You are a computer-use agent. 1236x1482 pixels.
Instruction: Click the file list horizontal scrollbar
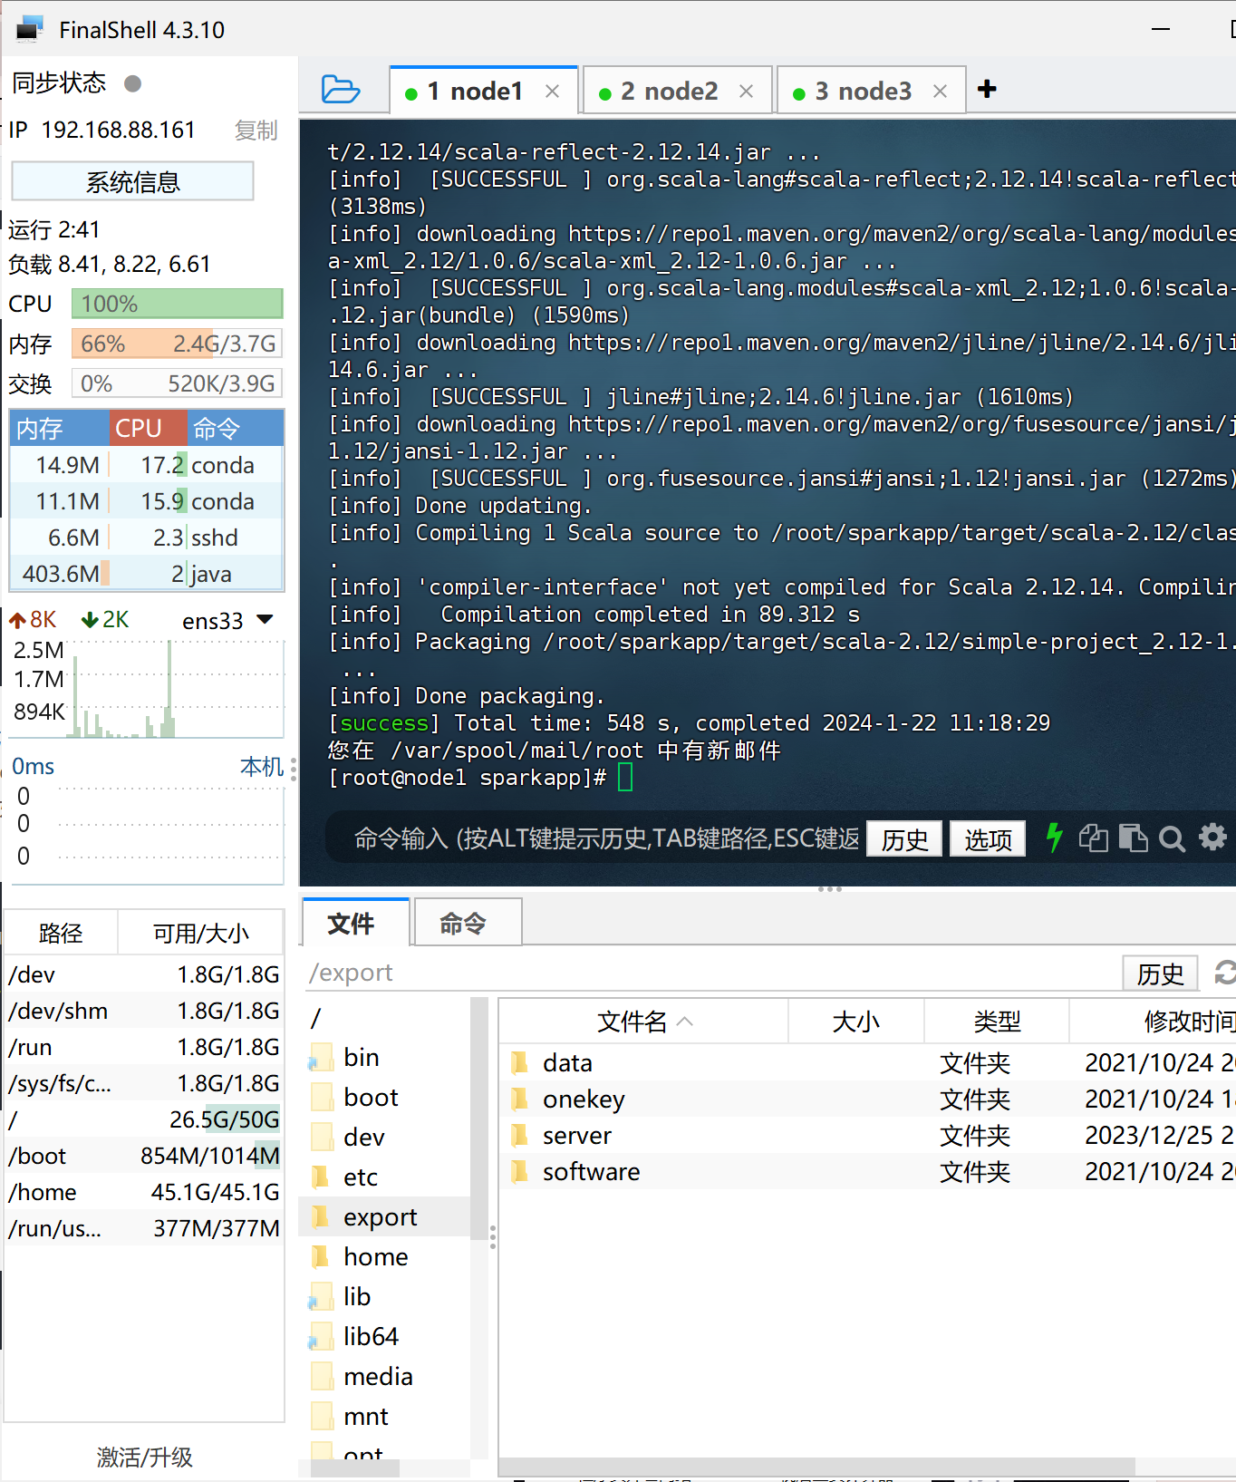pyautogui.click(x=816, y=1467)
